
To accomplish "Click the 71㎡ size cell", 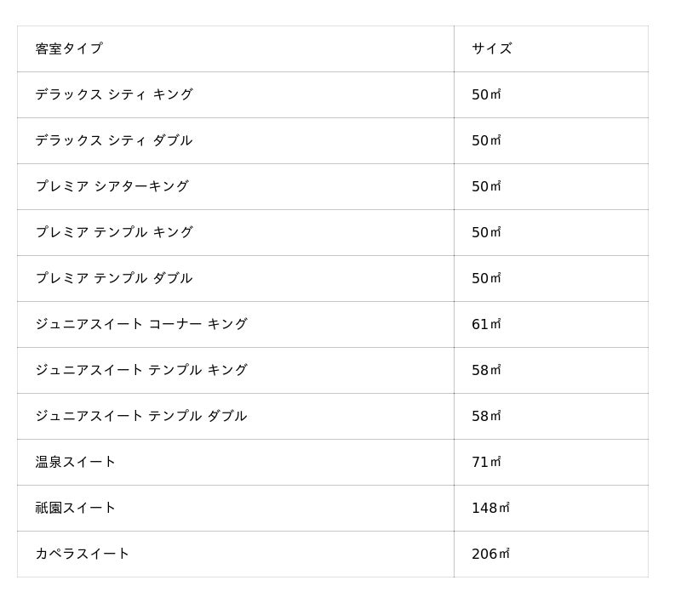I will click(486, 462).
